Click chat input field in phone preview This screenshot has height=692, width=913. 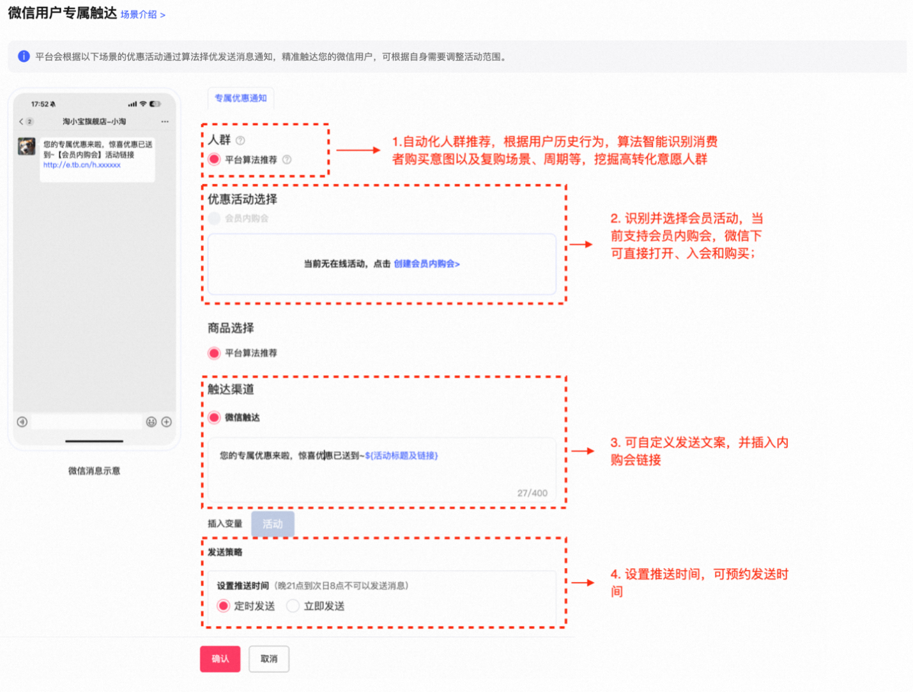[x=87, y=422]
